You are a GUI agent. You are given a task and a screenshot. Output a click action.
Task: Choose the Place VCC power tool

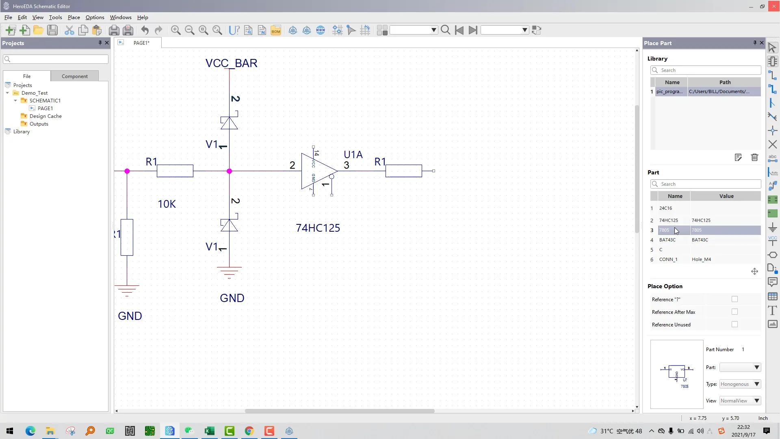[x=772, y=241]
